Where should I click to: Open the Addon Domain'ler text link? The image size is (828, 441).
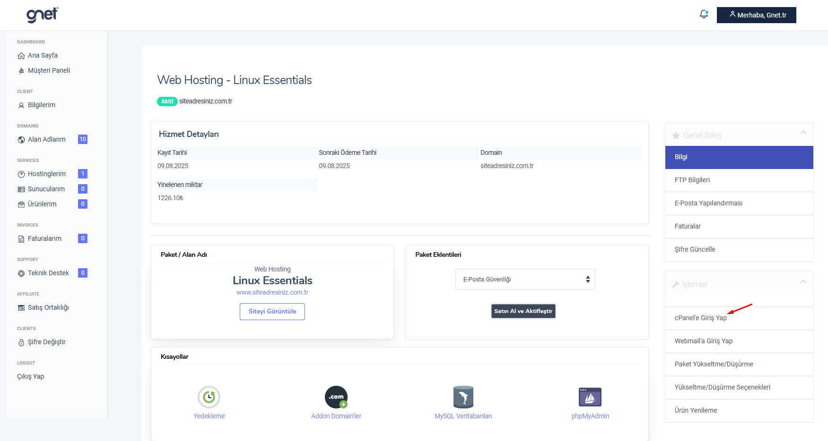336,416
